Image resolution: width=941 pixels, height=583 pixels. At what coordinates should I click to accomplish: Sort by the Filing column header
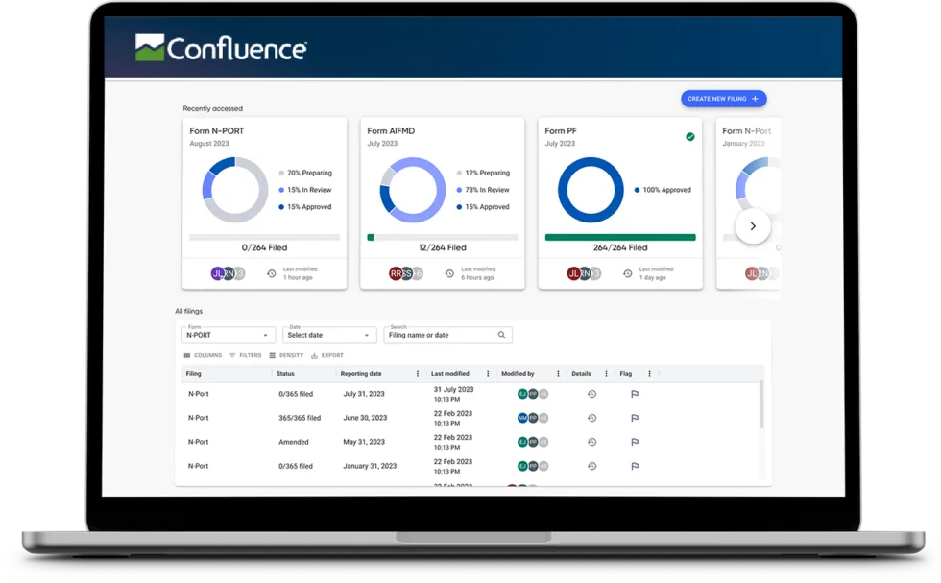coord(193,374)
